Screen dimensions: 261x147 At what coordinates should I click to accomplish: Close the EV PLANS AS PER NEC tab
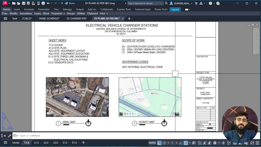coord(123,18)
